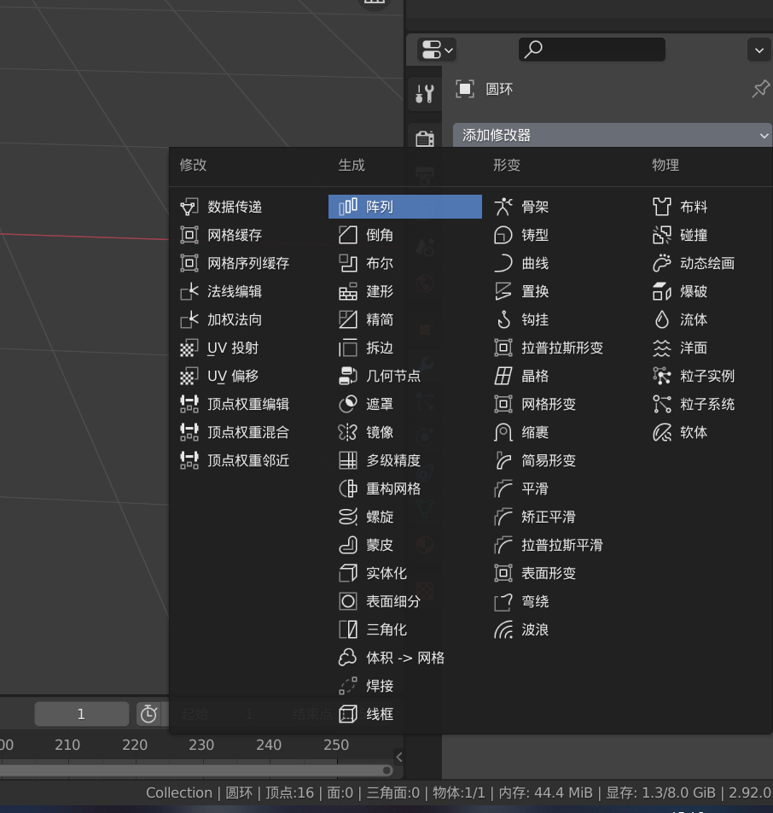Image resolution: width=773 pixels, height=813 pixels.
Task: Add the 粒子系统 physics modifier
Action: pyautogui.click(x=708, y=404)
